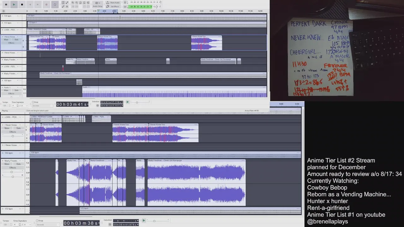Click the Zoom Toggle icon
Screen dimensions: 404x227
(88, 3)
